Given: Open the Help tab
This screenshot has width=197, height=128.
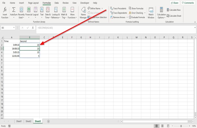Looking at the screenshot, I should [95, 3].
